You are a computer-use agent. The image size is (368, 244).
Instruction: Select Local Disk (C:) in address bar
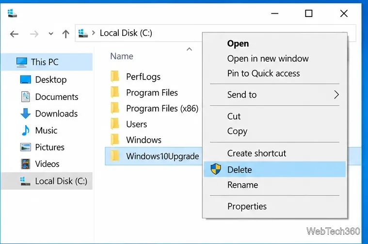126,33
